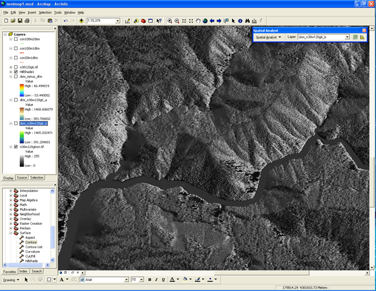Enable the dsm_n38w120g6_b layer checkbox
This screenshot has width=376, height=291.
pyautogui.click(x=16, y=123)
